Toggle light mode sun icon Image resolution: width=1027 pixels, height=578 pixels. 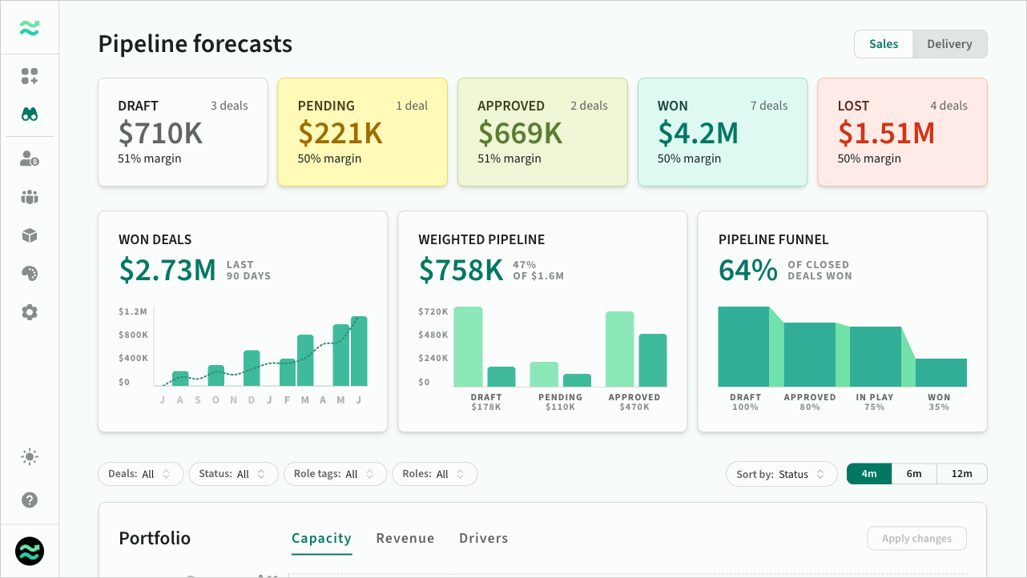pyautogui.click(x=30, y=458)
